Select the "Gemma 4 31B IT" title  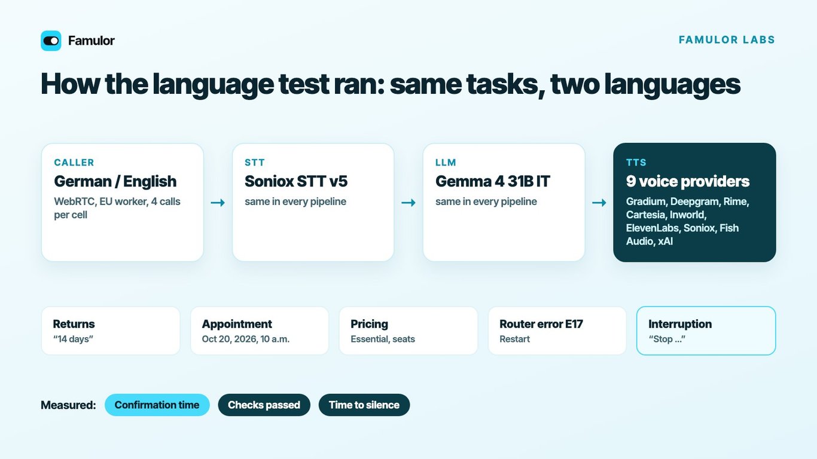point(493,181)
